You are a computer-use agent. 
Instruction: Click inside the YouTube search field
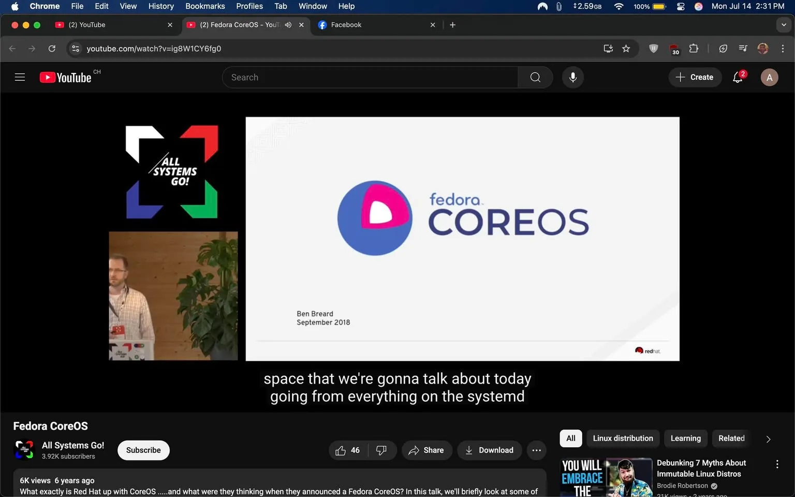[370, 77]
